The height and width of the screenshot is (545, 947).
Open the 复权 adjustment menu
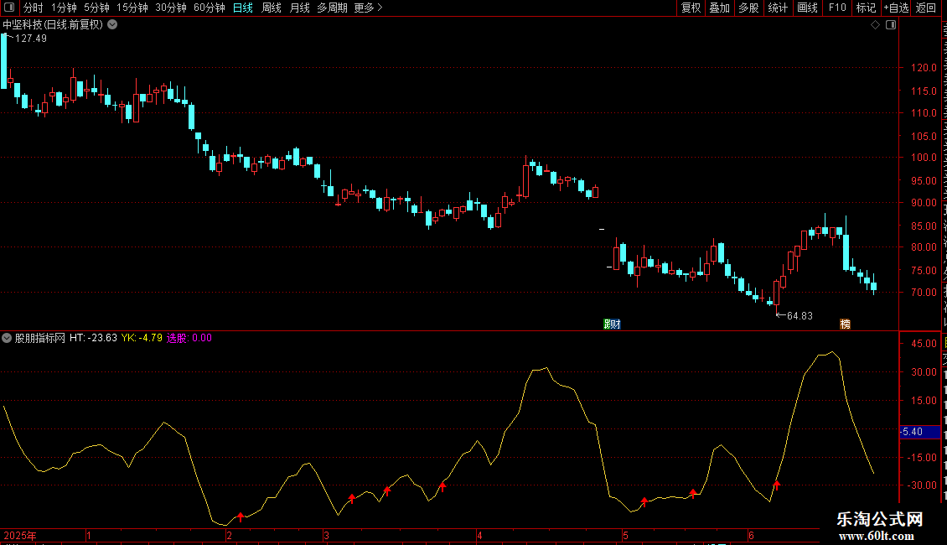(x=691, y=8)
